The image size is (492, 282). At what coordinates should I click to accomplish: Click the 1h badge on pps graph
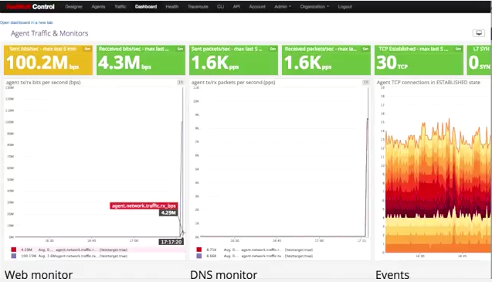[x=365, y=82]
